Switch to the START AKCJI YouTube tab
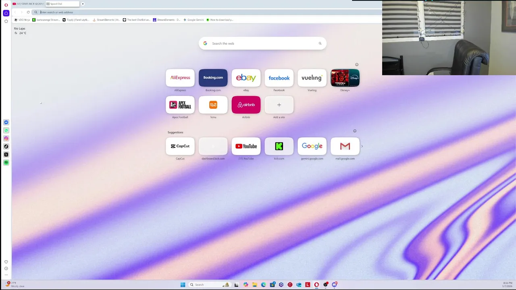The width and height of the screenshot is (516, 290). pyautogui.click(x=28, y=4)
